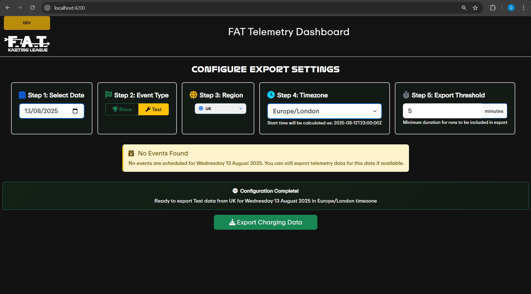Click the export threshold input showing 5

tap(442, 111)
